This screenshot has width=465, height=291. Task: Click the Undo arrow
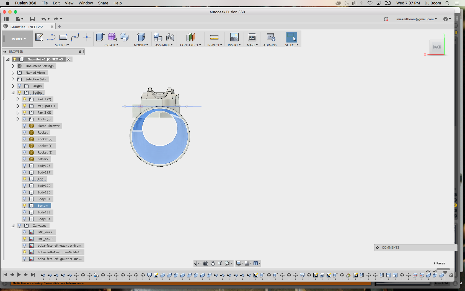point(43,19)
